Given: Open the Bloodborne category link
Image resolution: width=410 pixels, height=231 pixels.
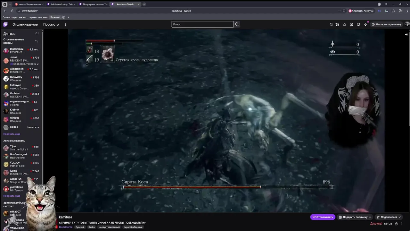Looking at the screenshot, I should (66, 227).
